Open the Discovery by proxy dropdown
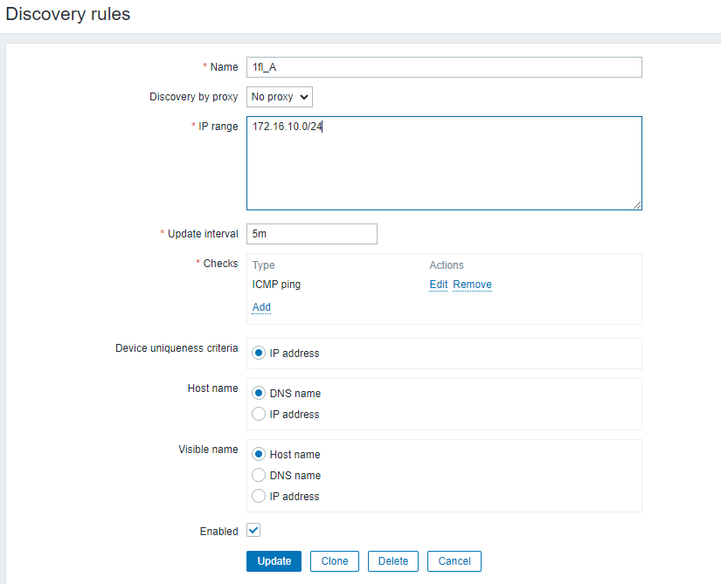The height and width of the screenshot is (584, 721). (279, 97)
